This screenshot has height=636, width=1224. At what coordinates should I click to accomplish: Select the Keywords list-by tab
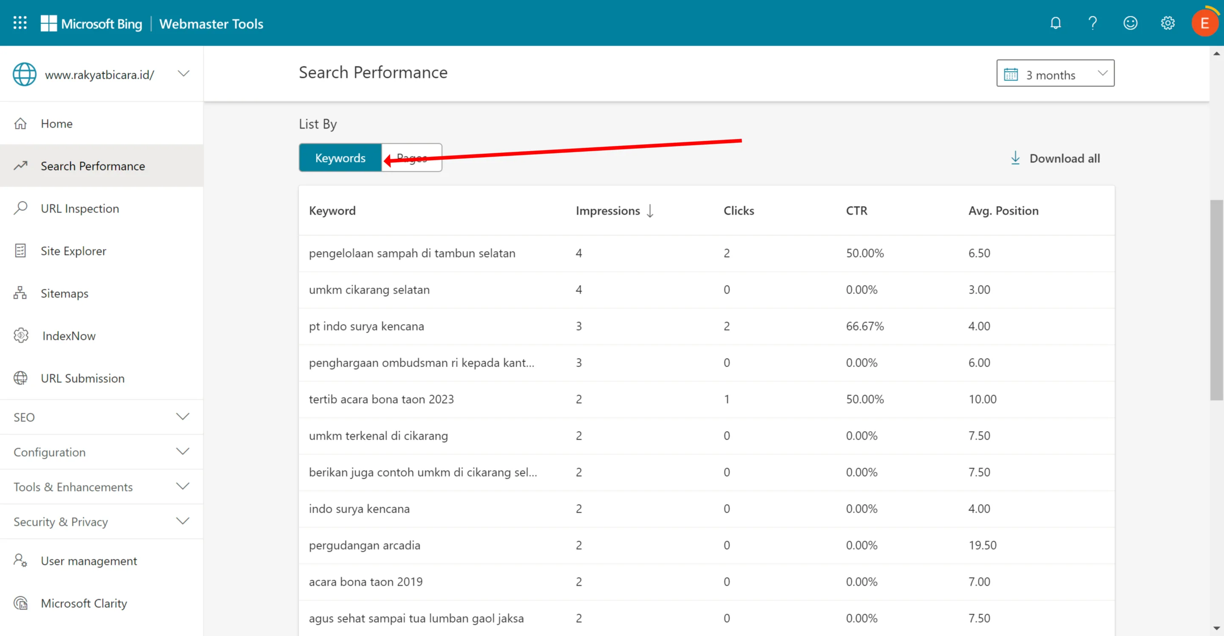click(x=340, y=158)
